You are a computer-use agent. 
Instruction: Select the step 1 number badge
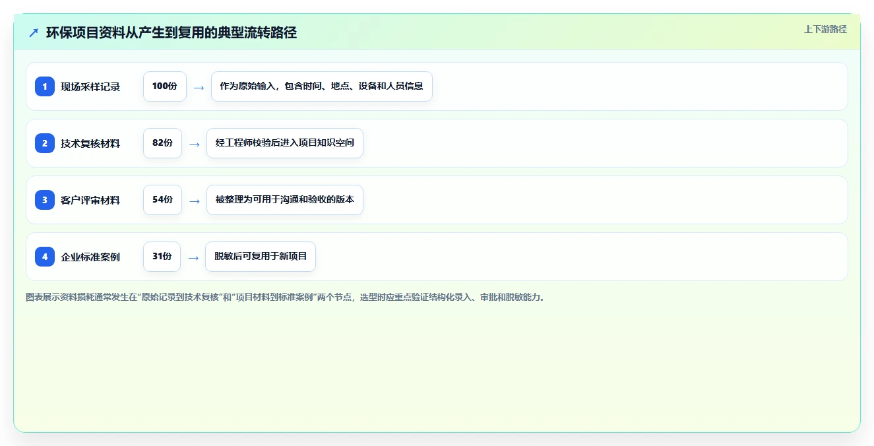[45, 86]
